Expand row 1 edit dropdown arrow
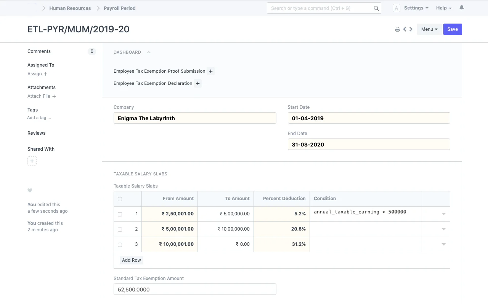 [x=443, y=214]
